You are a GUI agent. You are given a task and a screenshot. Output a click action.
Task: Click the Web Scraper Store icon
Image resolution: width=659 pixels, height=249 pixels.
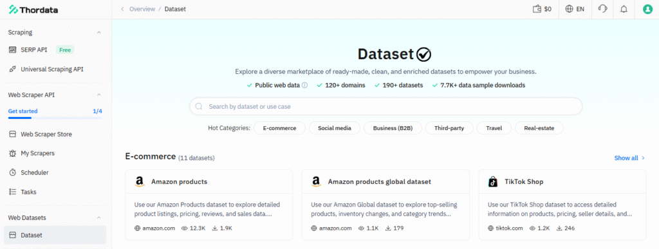13,134
